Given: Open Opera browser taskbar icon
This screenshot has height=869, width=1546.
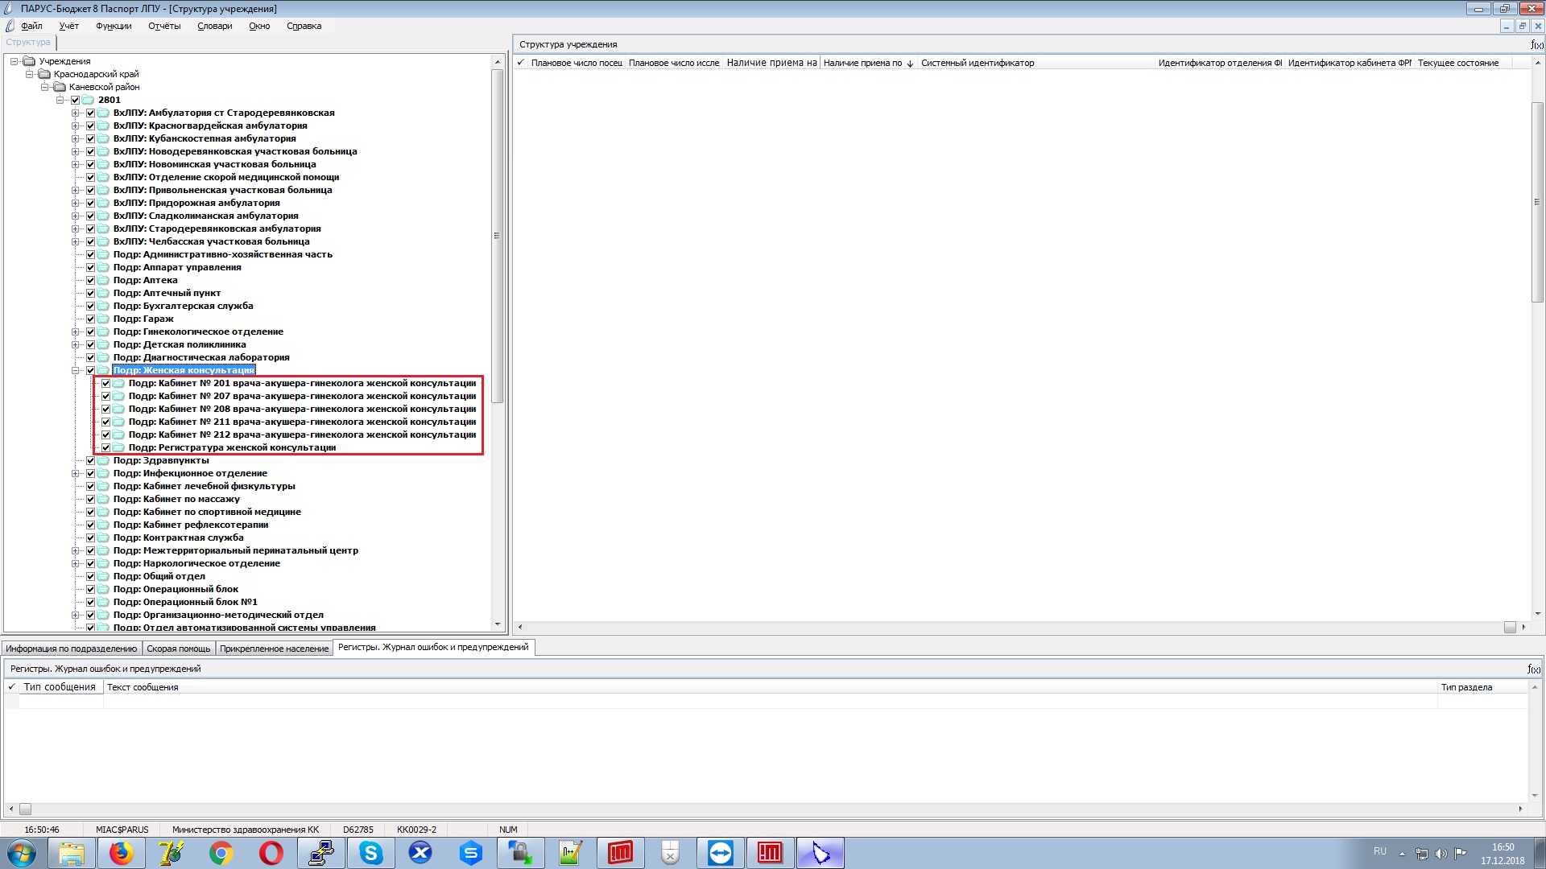Looking at the screenshot, I should (271, 853).
